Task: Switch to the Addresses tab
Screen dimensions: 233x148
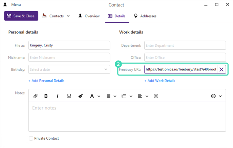Action: (x=145, y=16)
